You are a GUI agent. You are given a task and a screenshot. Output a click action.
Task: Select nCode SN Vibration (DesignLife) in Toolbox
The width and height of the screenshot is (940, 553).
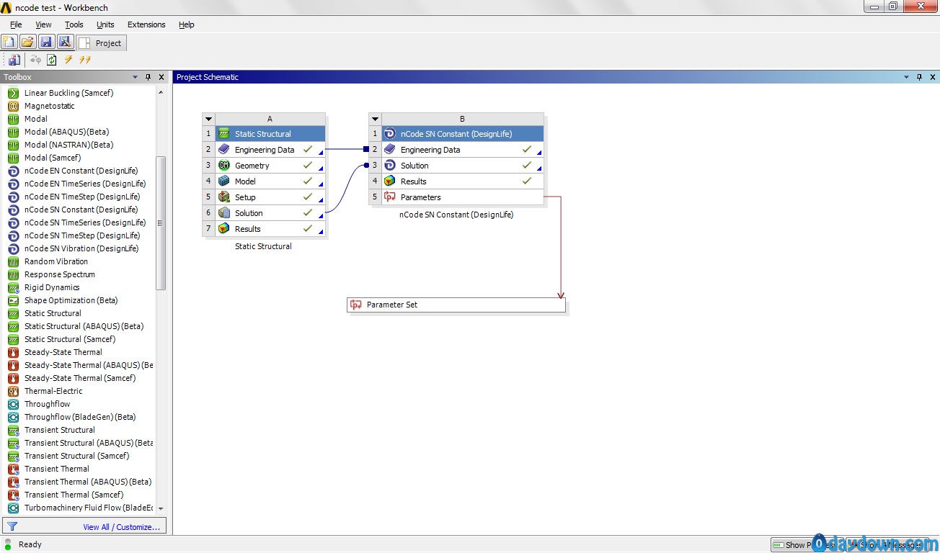81,248
